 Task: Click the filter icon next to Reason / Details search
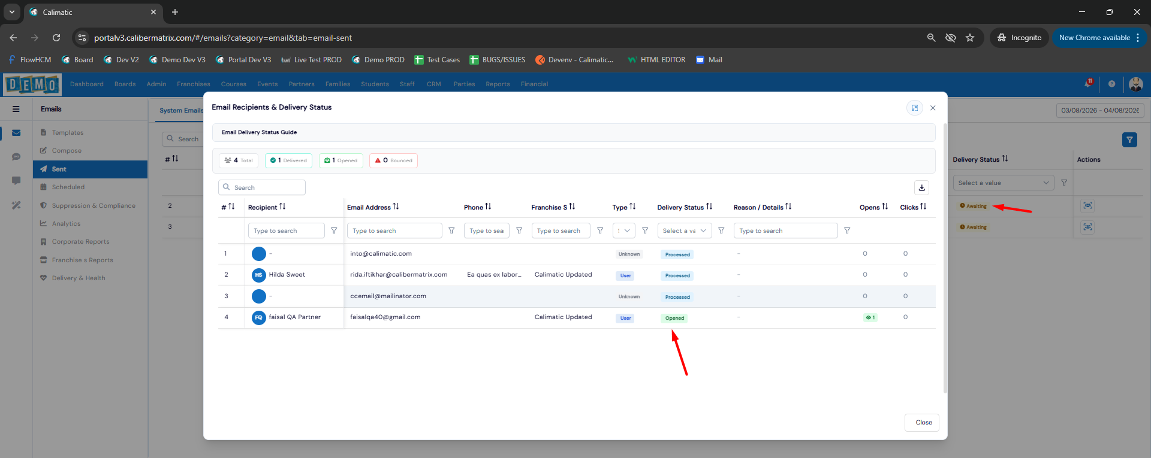(x=847, y=230)
